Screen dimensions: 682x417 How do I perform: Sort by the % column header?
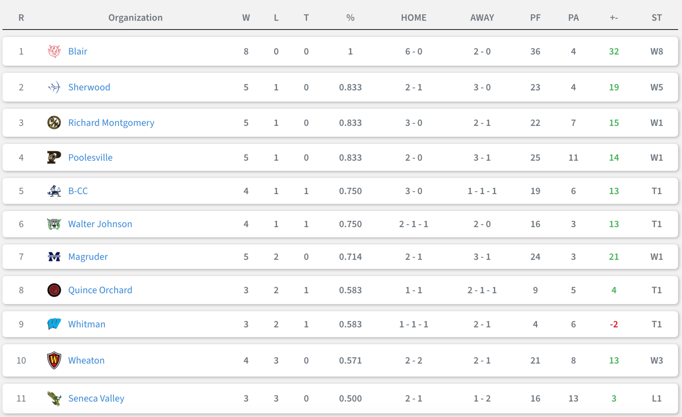click(350, 18)
